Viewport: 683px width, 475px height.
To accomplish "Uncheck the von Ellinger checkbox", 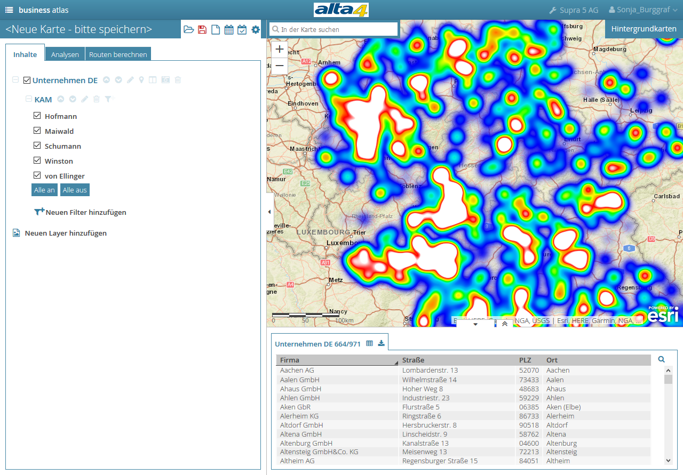I will pyautogui.click(x=37, y=175).
